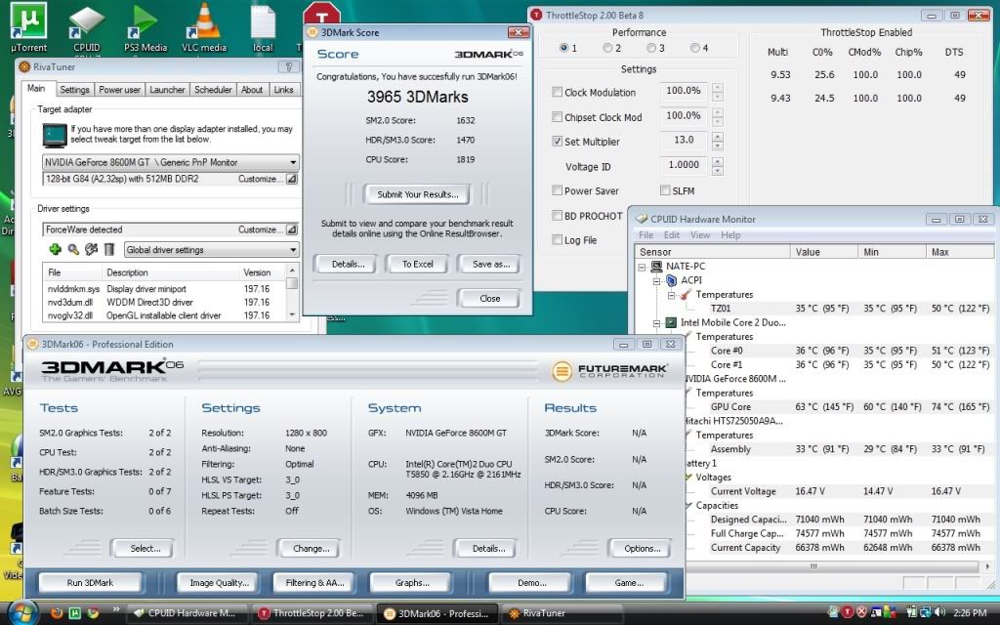Enable BD PROCHOT checkbox
The width and height of the screenshot is (1000, 625).
click(x=557, y=216)
